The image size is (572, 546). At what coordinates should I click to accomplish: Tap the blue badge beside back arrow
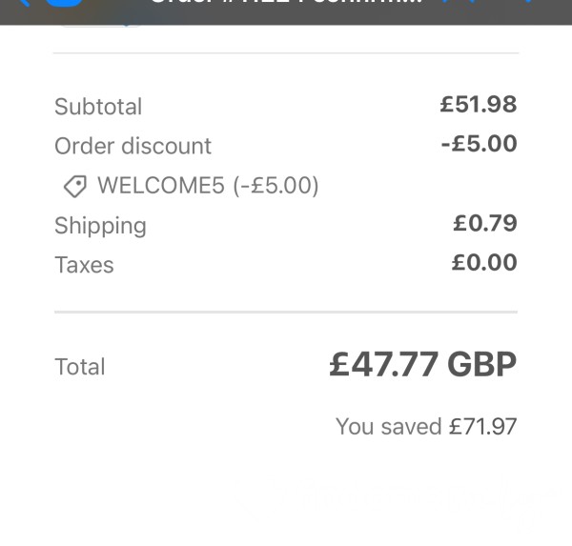click(x=64, y=3)
